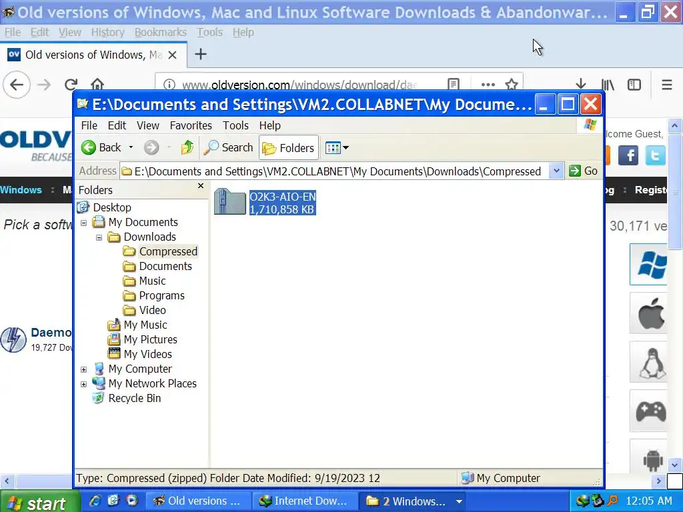
Task: Open the grouped 2 Windows Explorer taskbar button
Action: (x=413, y=501)
